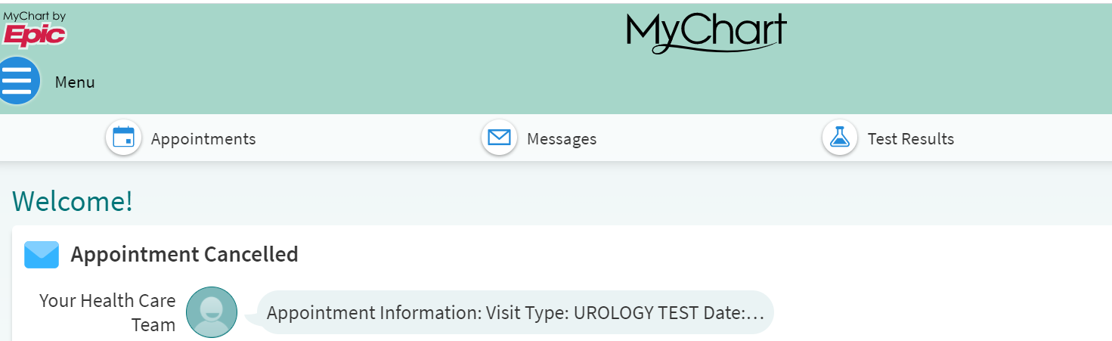The width and height of the screenshot is (1112, 341).
Task: Go to the Messages shortcut label
Action: (562, 139)
